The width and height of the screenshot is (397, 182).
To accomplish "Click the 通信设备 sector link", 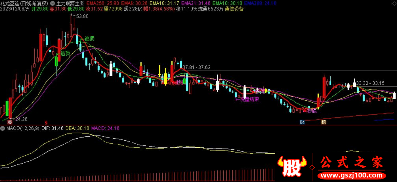I will click(234, 9).
